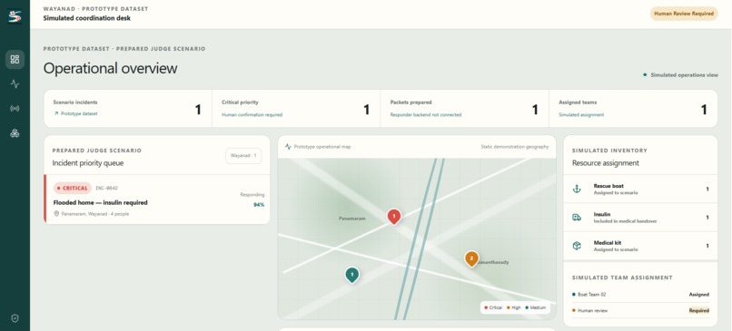Click the Panamaram map label
The width and height of the screenshot is (732, 331).
tap(352, 219)
